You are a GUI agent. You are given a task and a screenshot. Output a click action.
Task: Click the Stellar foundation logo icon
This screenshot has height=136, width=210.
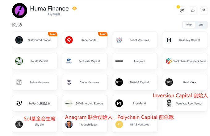pyautogui.click(x=19, y=103)
